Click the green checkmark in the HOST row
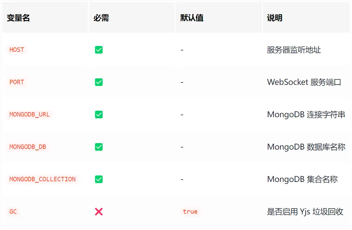The image size is (352, 230). pyautogui.click(x=99, y=50)
